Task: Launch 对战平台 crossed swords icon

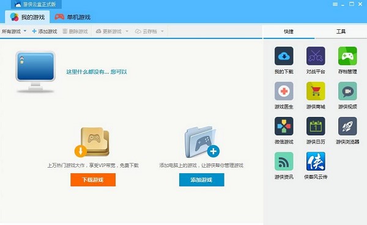Action: [316, 56]
